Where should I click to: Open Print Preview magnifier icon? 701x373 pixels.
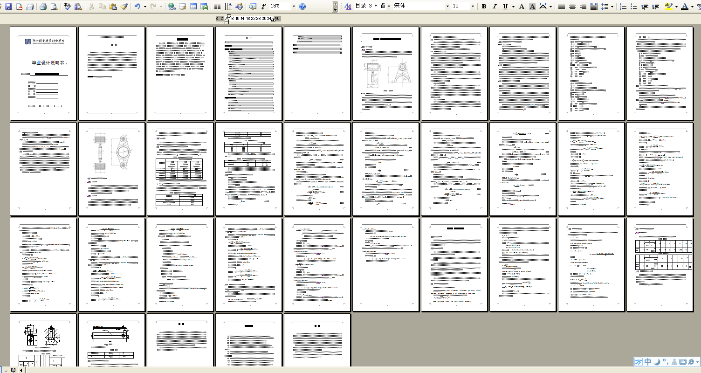coord(54,7)
